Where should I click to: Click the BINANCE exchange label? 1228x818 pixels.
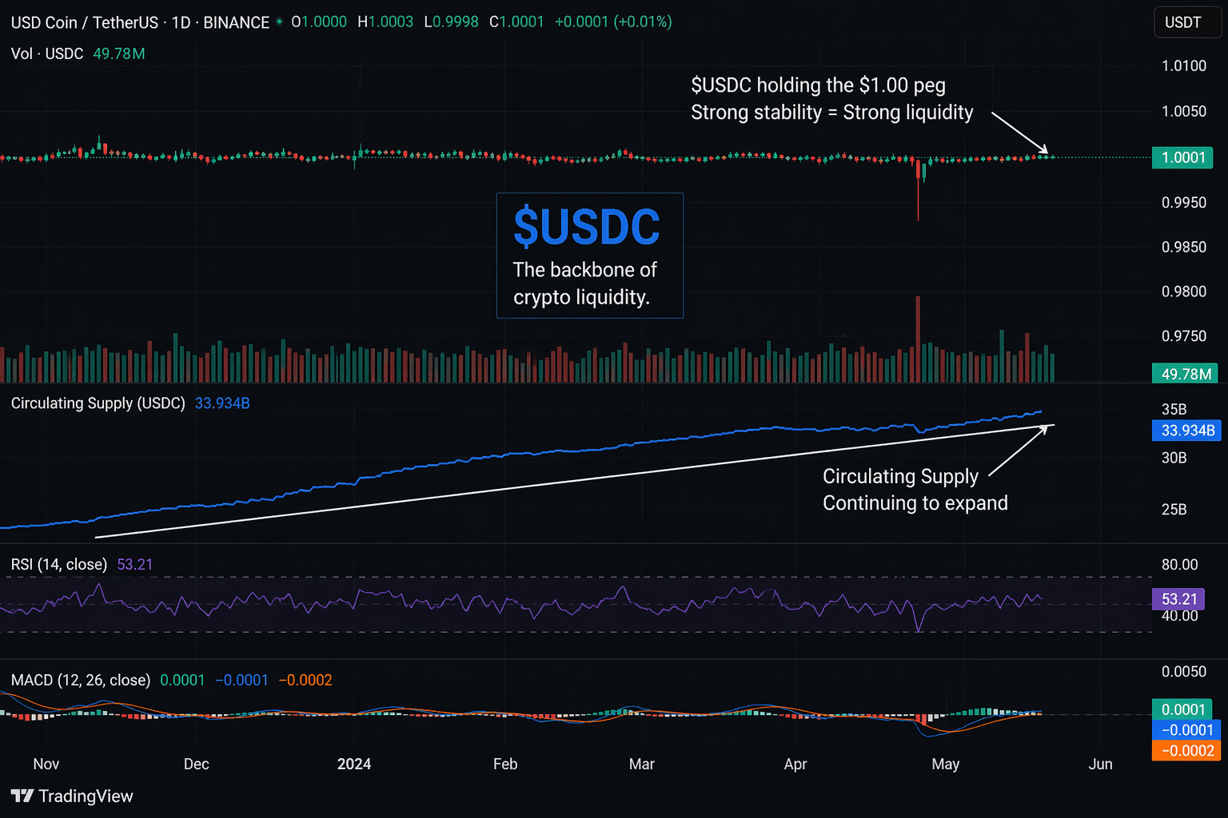click(x=237, y=22)
